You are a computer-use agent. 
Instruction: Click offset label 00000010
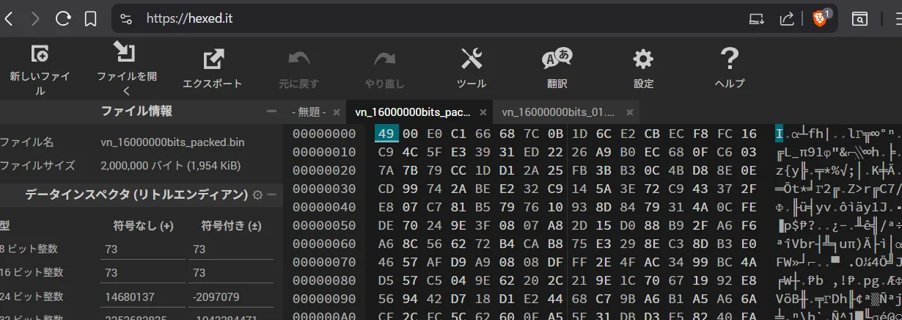tap(324, 153)
